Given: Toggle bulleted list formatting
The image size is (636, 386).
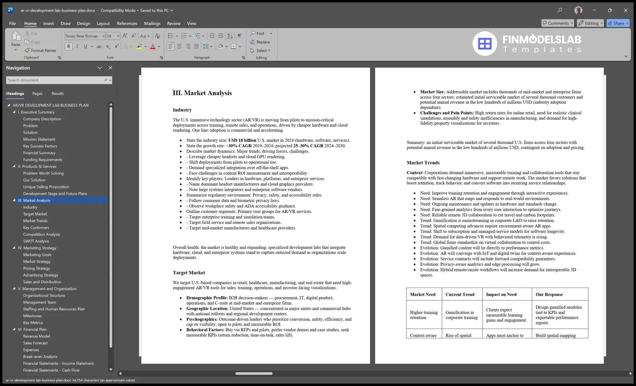Looking at the screenshot, I should coord(171,35).
